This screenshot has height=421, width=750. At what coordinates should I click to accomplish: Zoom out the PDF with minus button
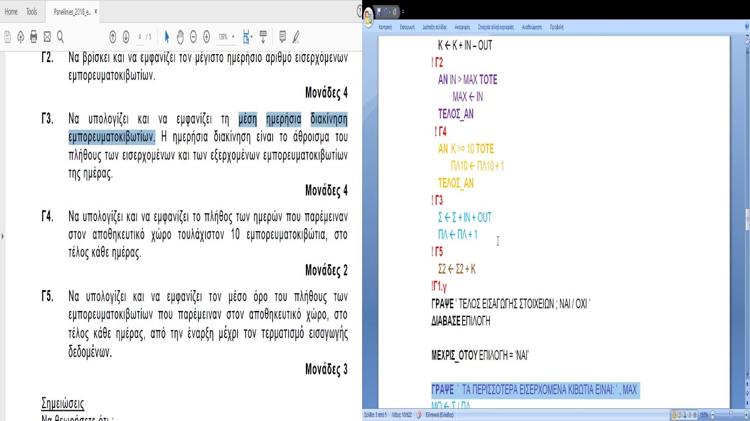(193, 37)
